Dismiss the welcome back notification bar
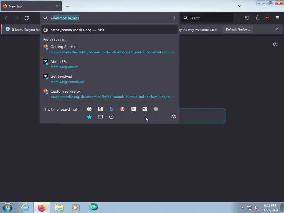Screen dimensions: 284x213 277,29
